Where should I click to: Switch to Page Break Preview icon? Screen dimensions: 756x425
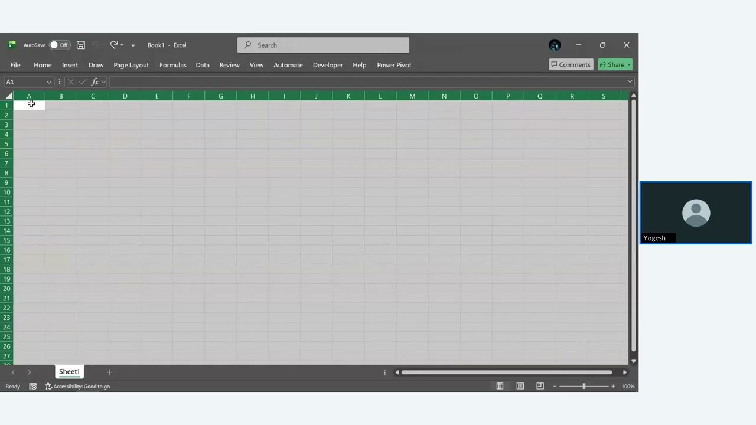click(540, 386)
